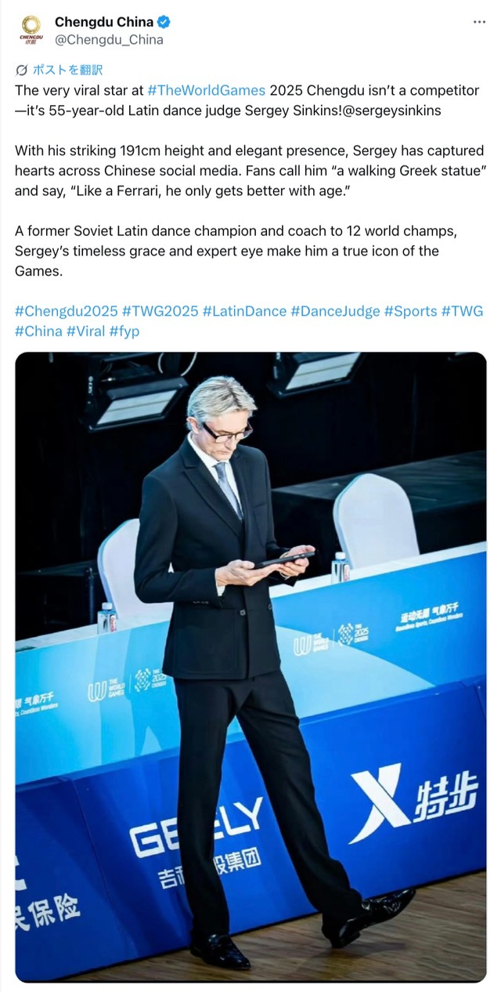Open the #fyp hashtag

click(x=124, y=331)
